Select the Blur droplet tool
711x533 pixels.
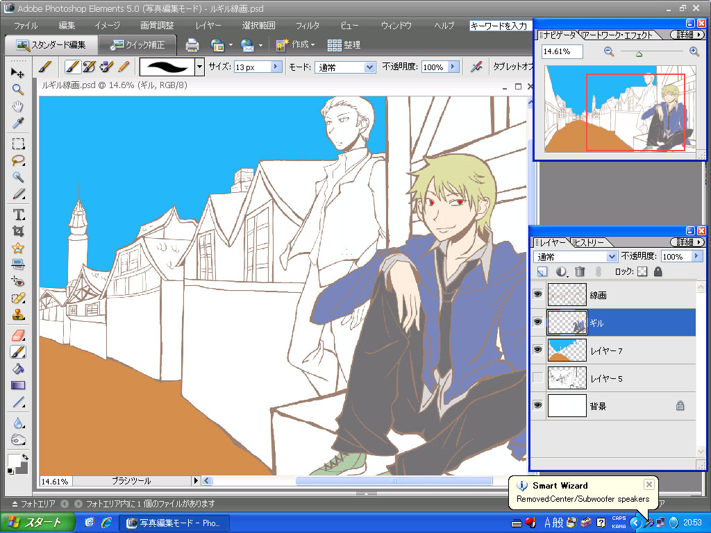[17, 423]
